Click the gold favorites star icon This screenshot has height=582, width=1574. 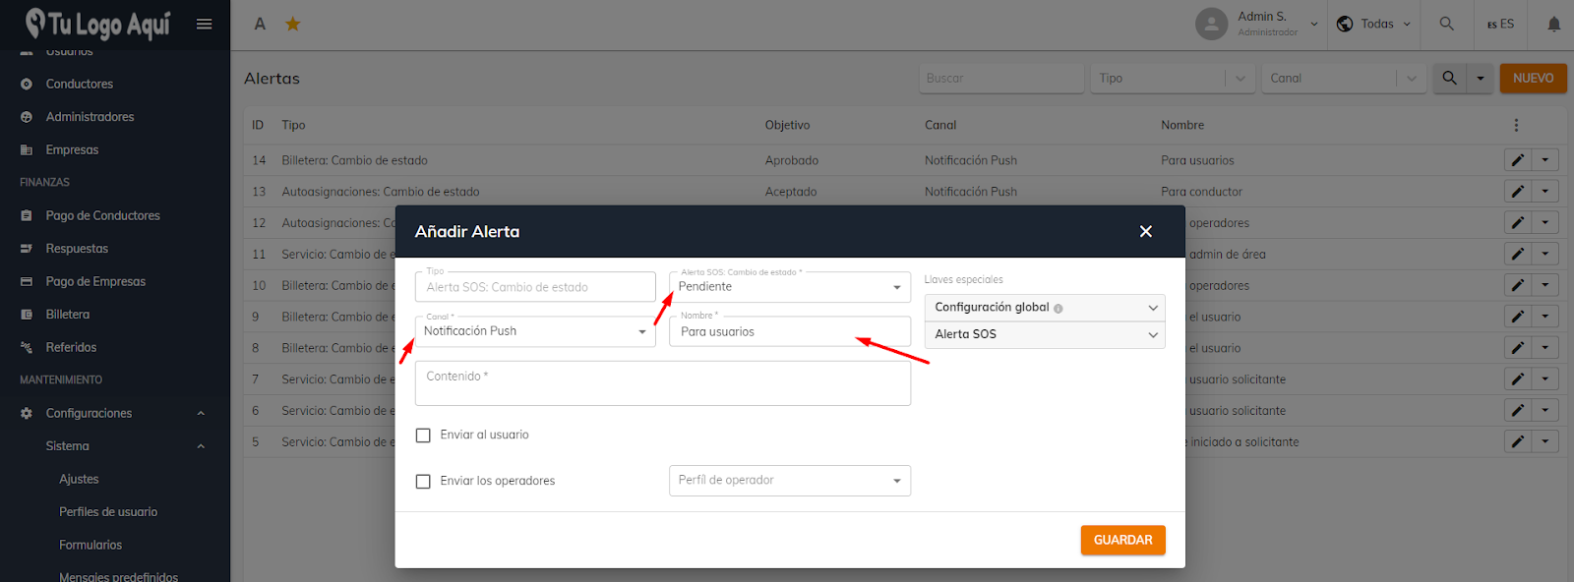tap(292, 24)
